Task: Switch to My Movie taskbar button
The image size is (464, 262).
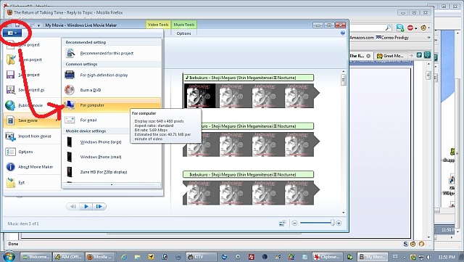Action: [373, 257]
